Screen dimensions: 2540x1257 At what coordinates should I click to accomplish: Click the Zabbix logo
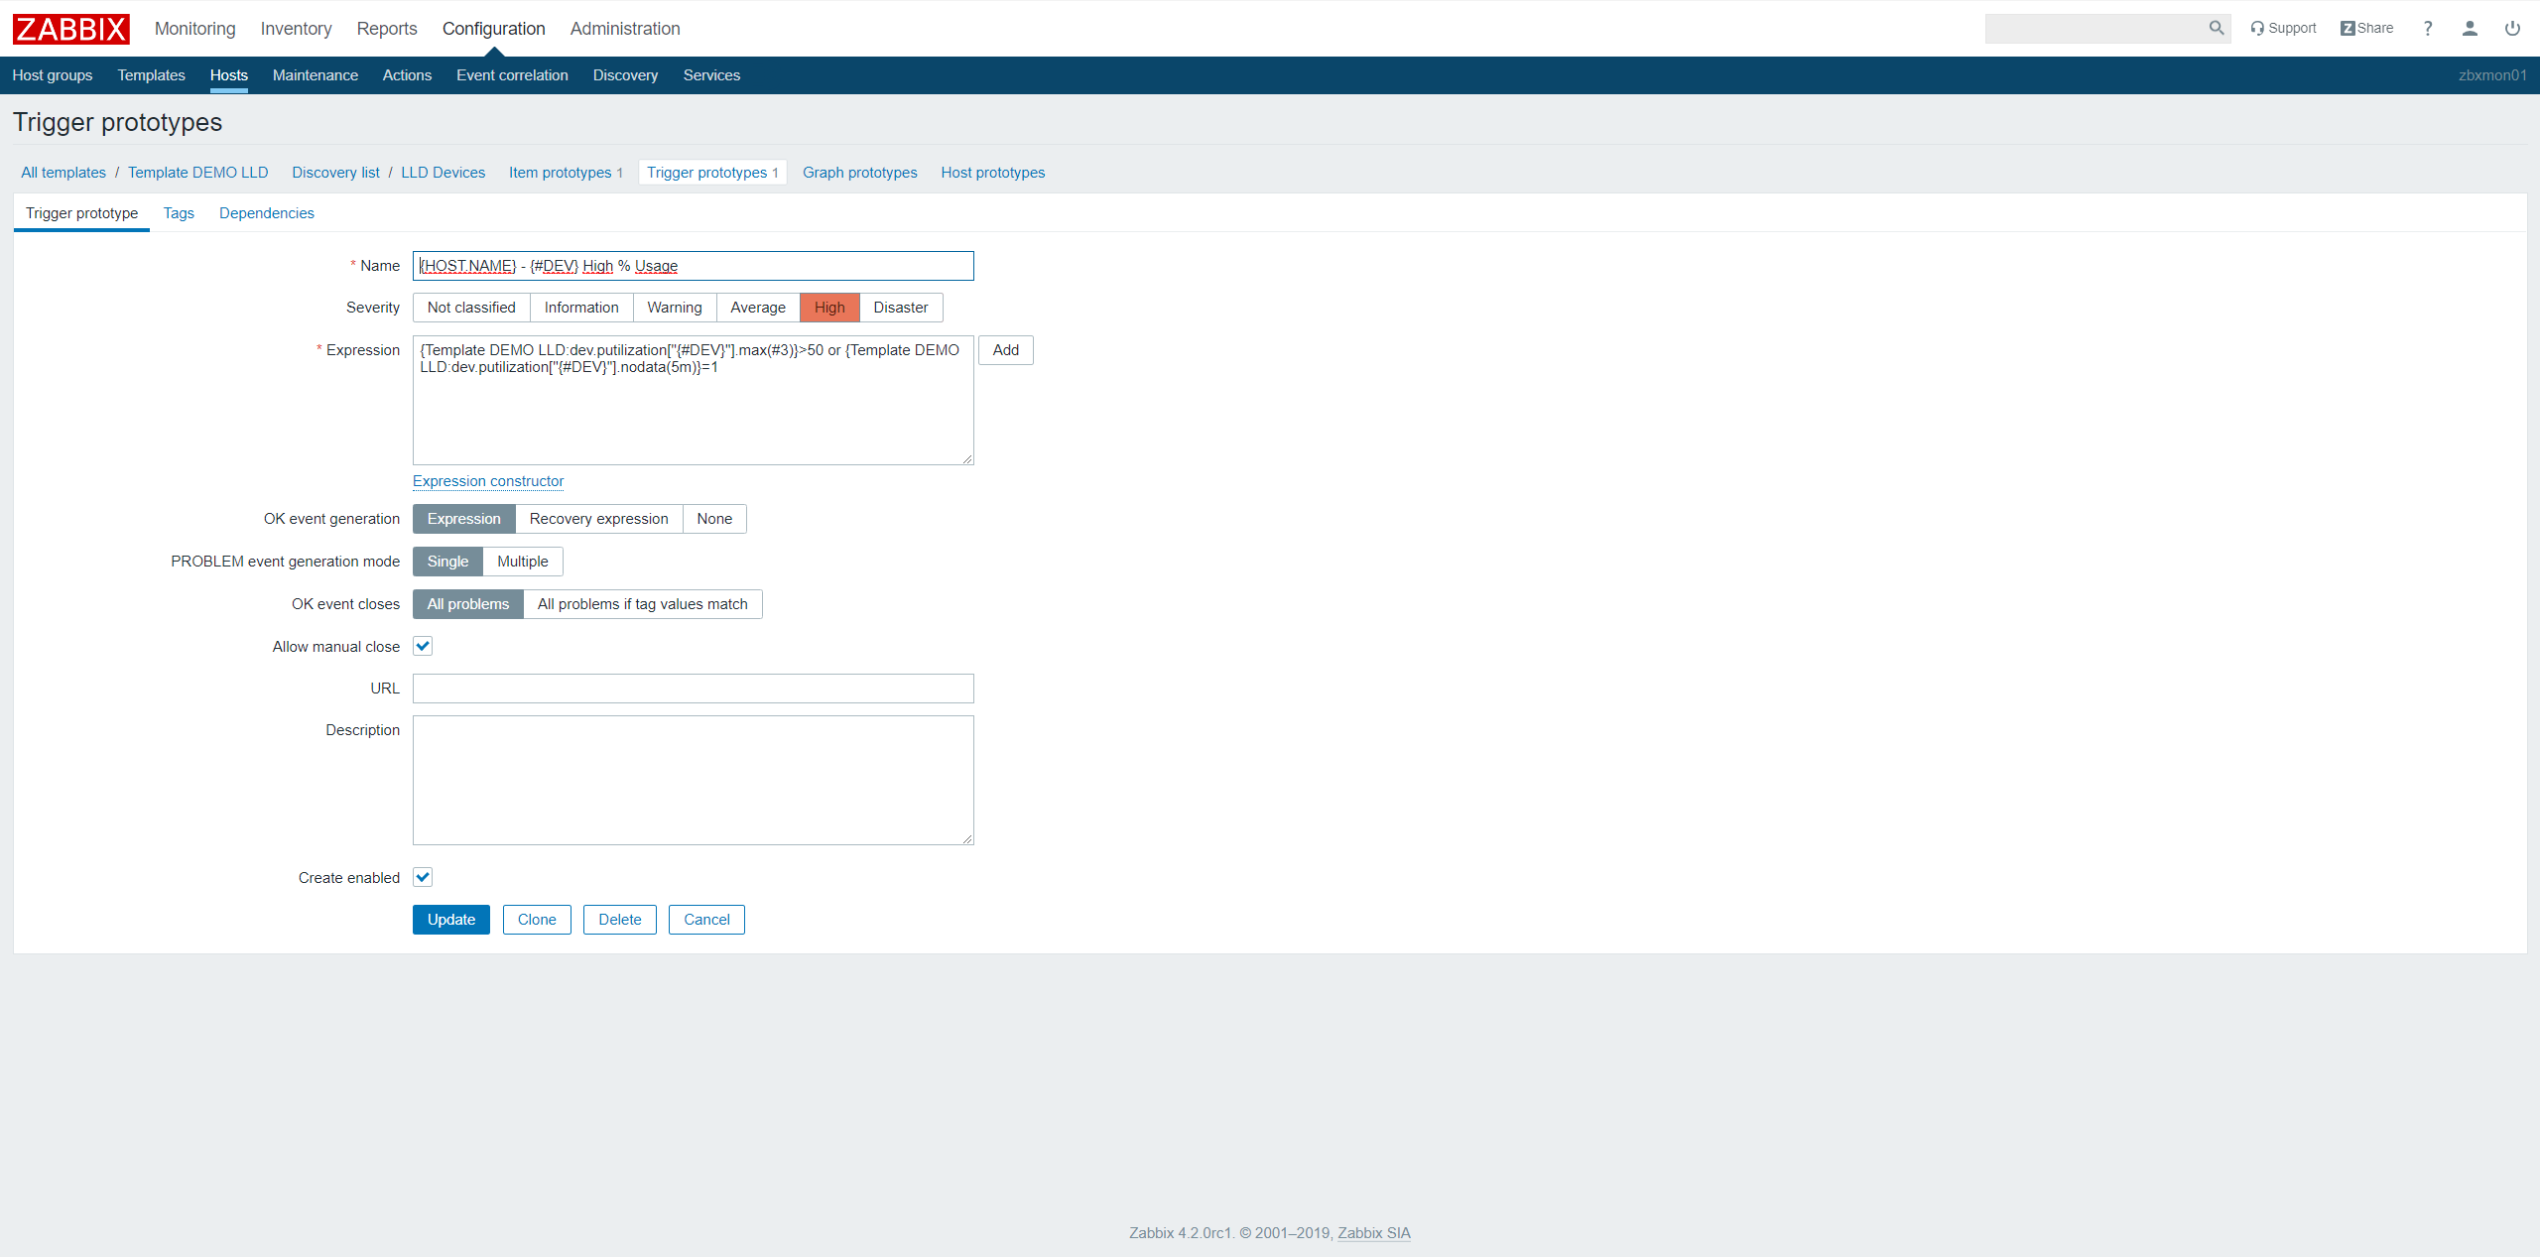pyautogui.click(x=70, y=29)
